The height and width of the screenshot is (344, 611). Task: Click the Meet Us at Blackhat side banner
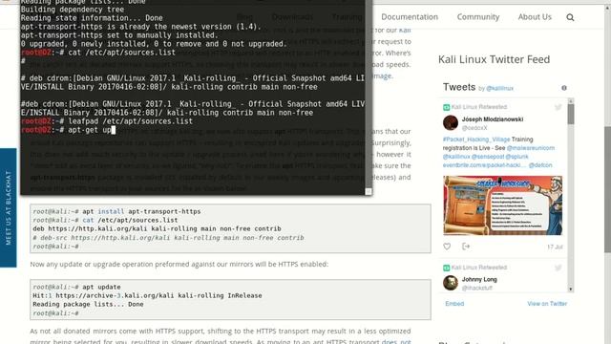click(x=9, y=207)
